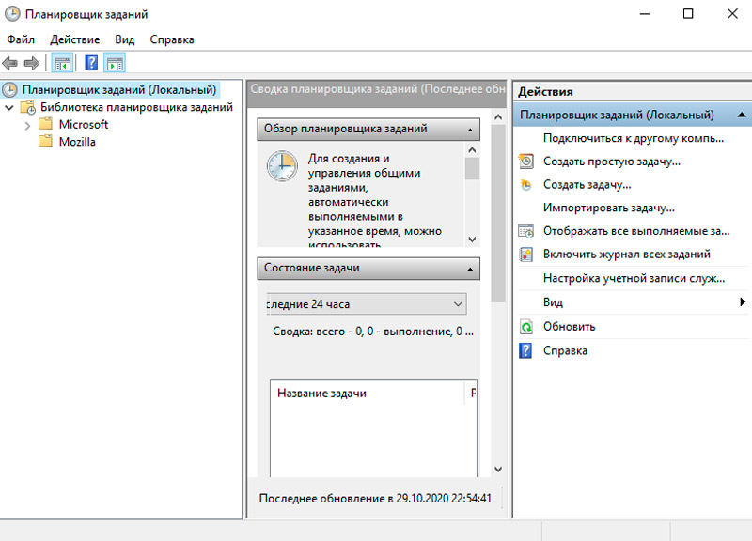
Task: Click overview text box scroll up arrow
Action: 472,150
